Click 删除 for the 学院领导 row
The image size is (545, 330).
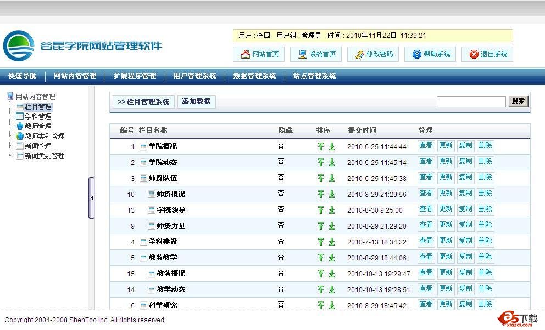coord(485,209)
